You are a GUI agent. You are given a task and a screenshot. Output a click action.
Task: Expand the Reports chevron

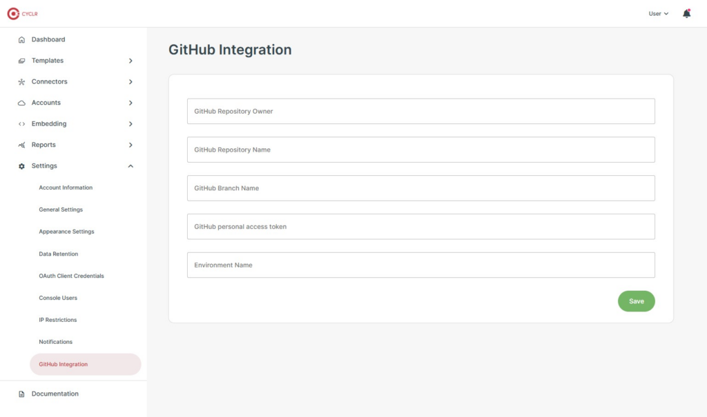click(130, 145)
